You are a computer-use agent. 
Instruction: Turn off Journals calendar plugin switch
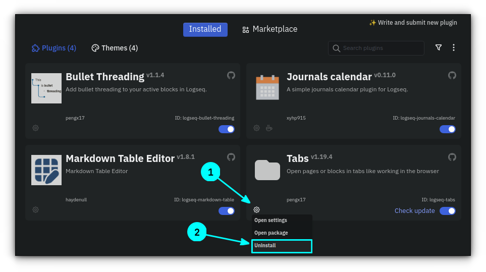[448, 129]
